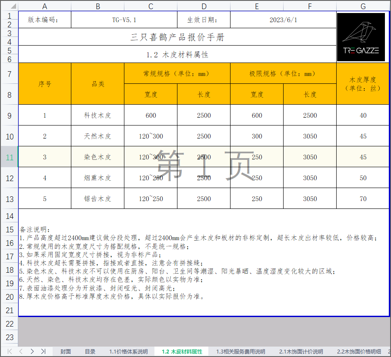Select row 12 header
The image size is (391, 357).
(x=10, y=178)
